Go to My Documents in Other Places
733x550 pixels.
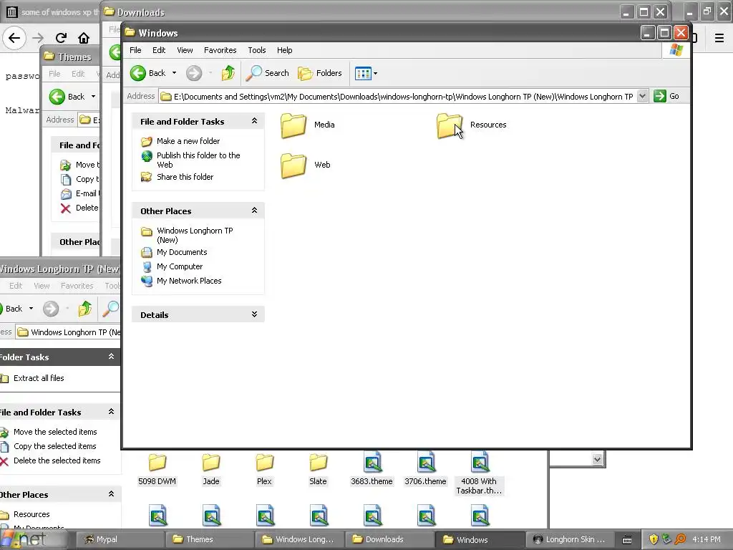[x=182, y=252]
